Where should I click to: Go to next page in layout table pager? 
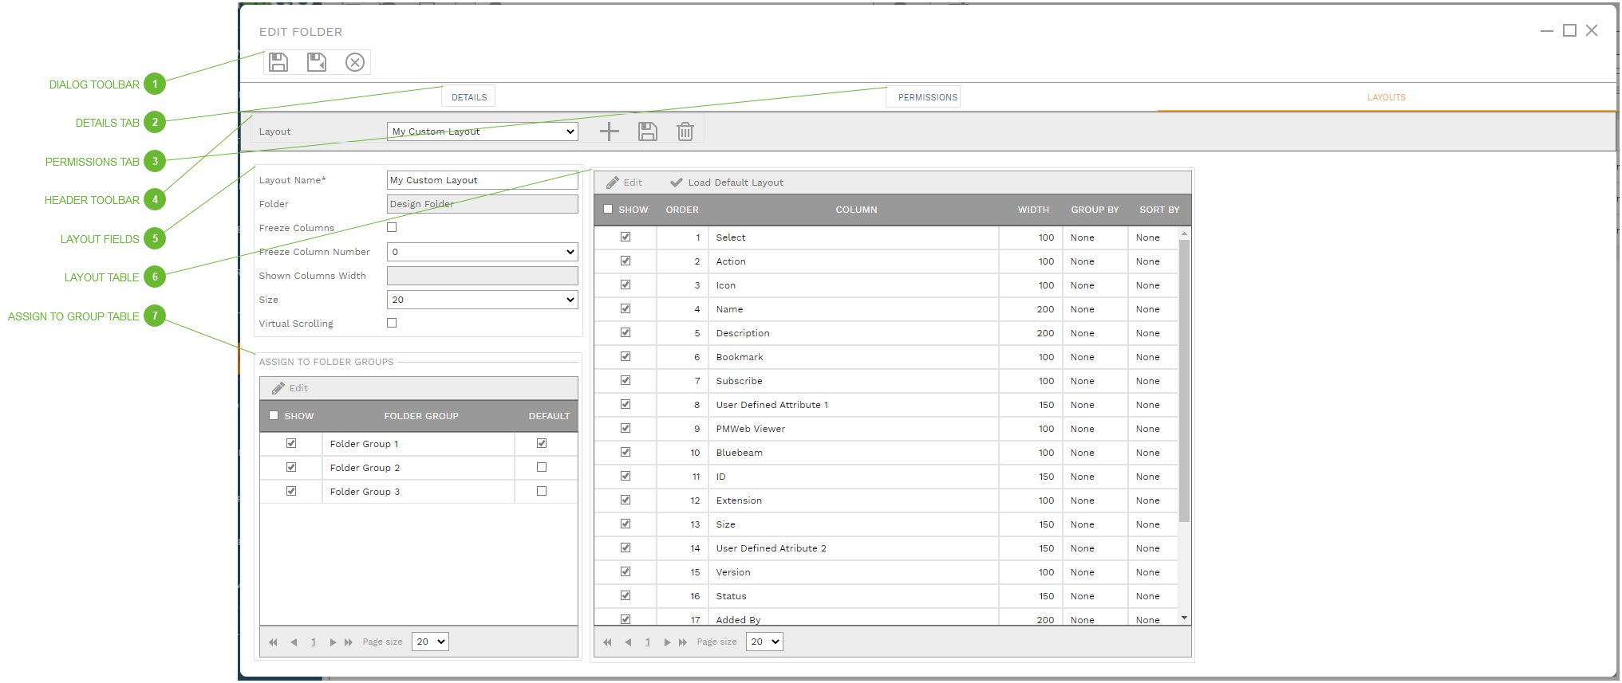pyautogui.click(x=667, y=642)
